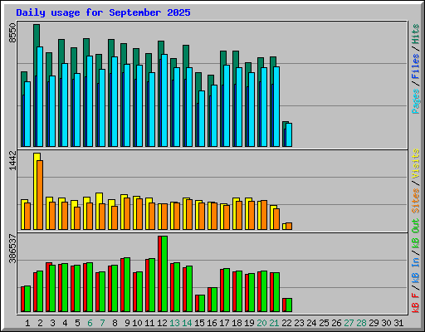Select green weekend day label 13
Viewport: 425px width, 332px height.
pos(174,323)
